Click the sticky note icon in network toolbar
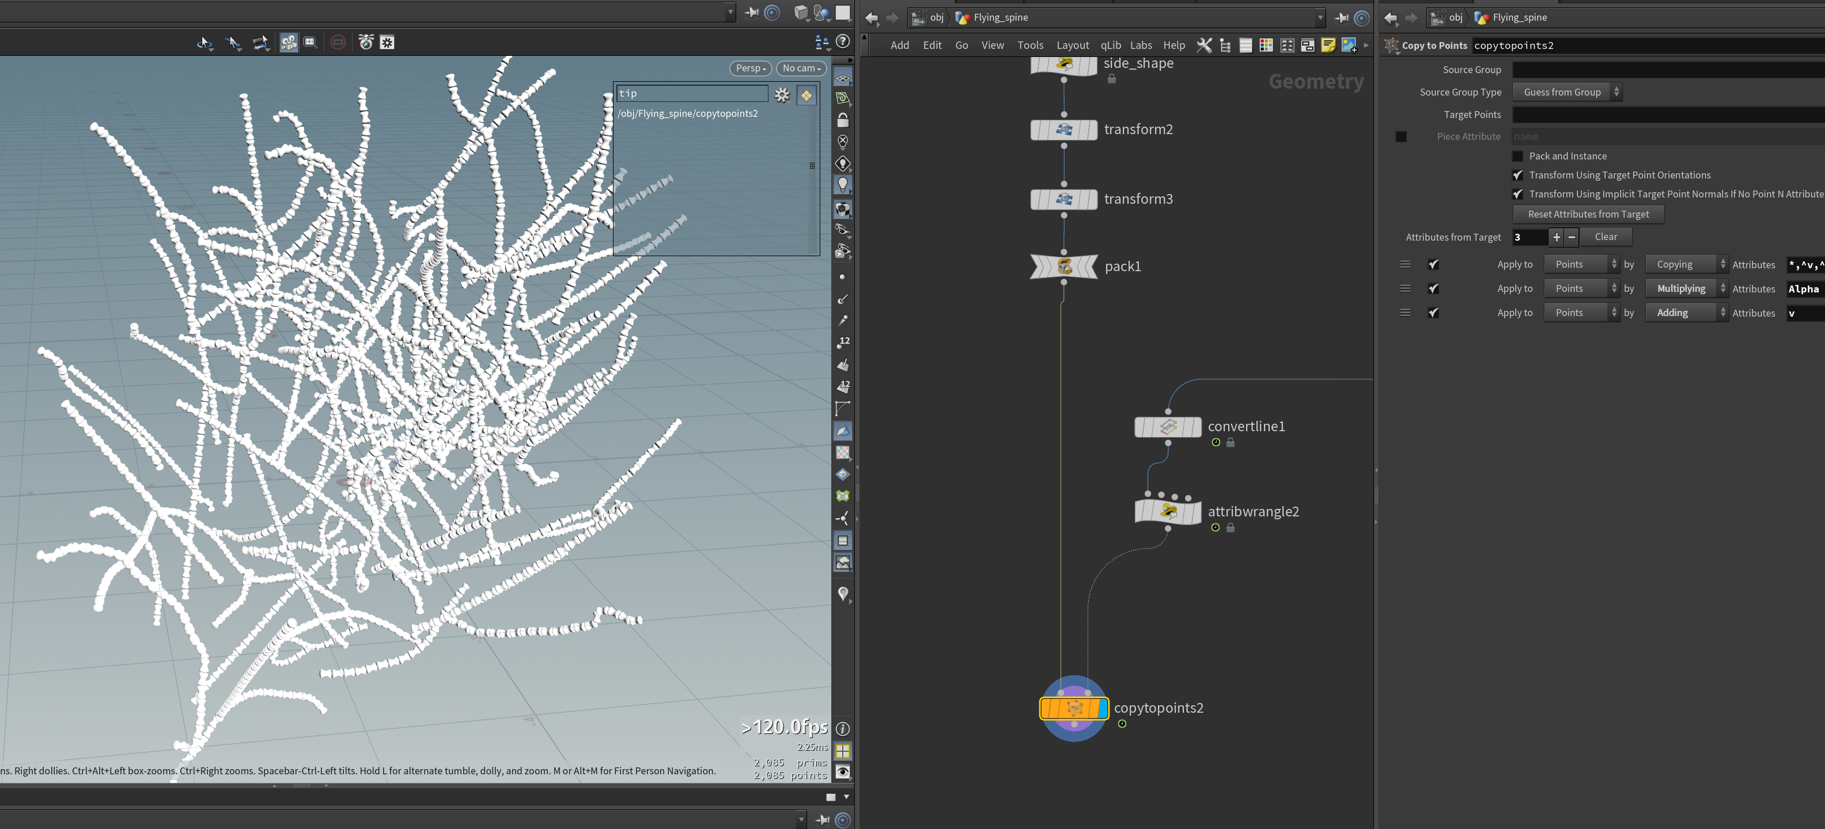This screenshot has height=829, width=1825. coord(1328,45)
